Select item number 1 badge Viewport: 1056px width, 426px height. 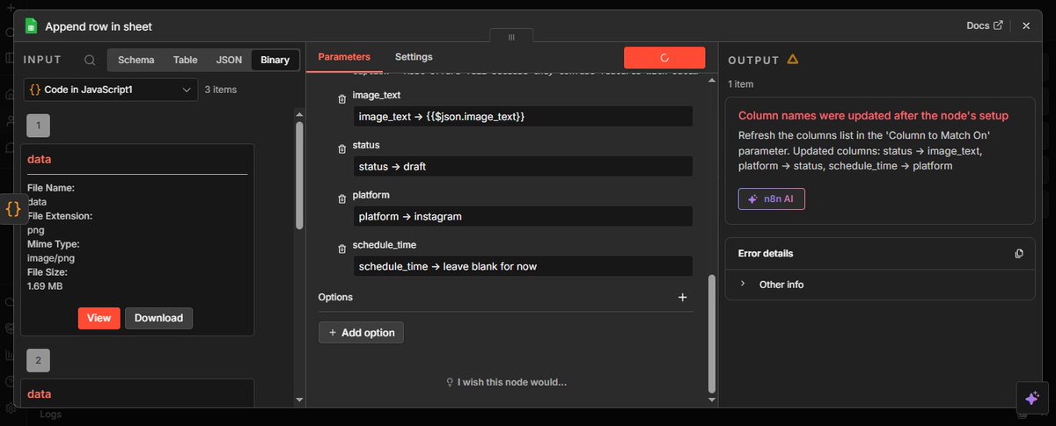pos(39,126)
